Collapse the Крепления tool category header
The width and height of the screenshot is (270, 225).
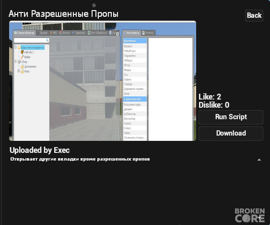point(135,41)
